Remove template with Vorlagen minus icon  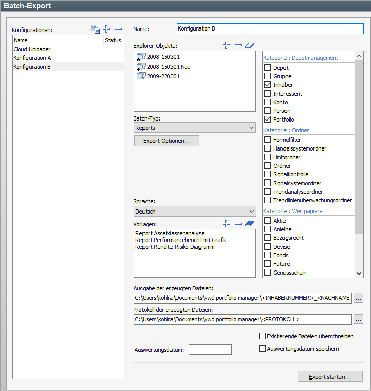click(238, 224)
